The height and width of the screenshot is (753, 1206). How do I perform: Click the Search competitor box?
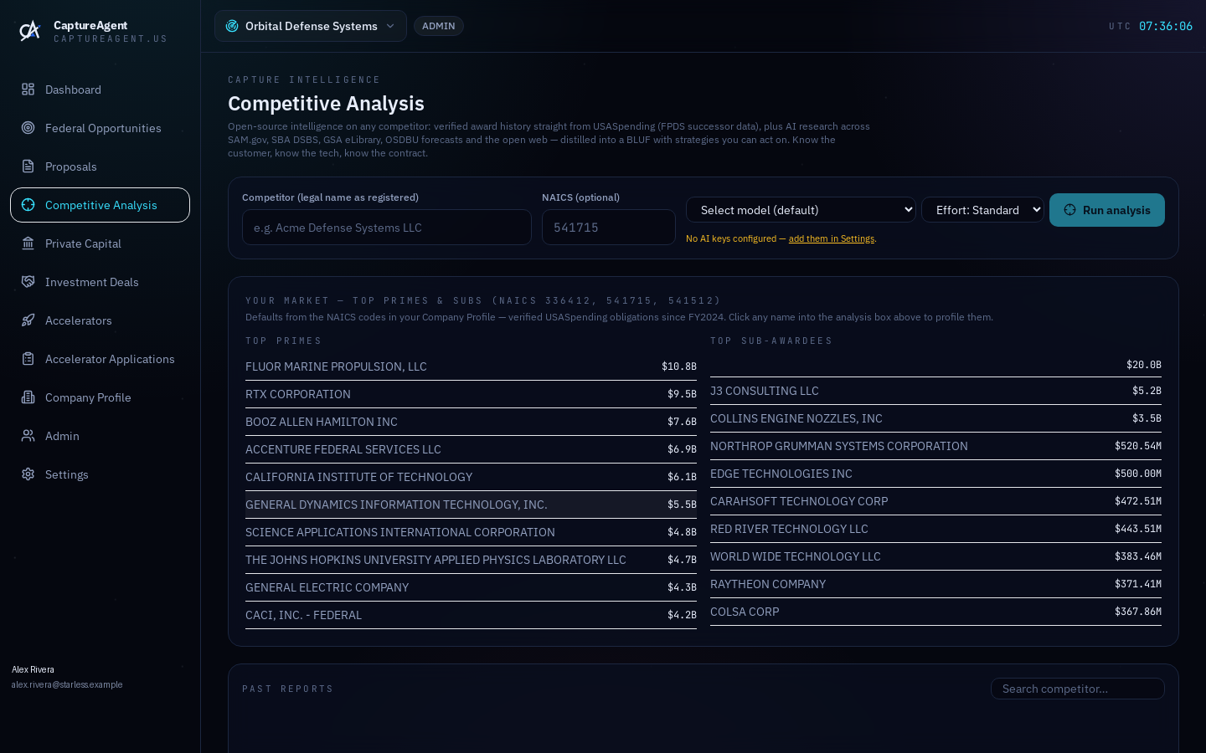click(1078, 689)
